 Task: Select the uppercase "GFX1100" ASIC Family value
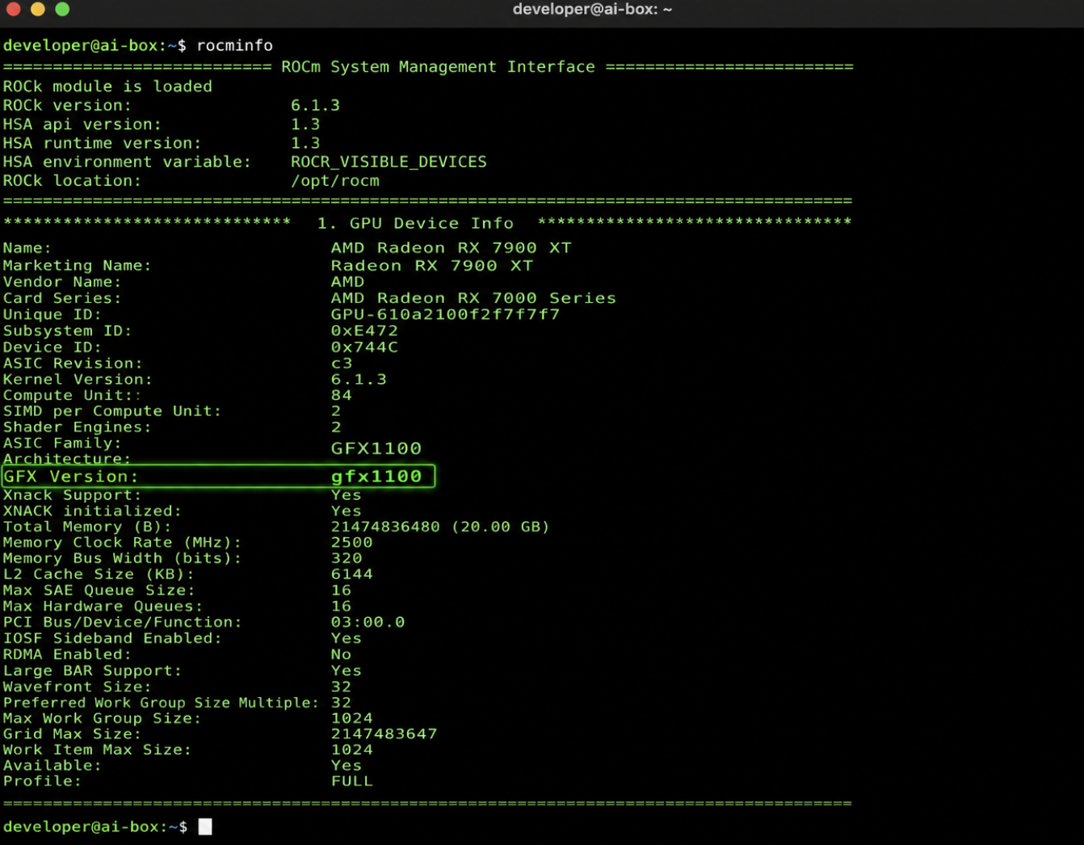point(376,448)
